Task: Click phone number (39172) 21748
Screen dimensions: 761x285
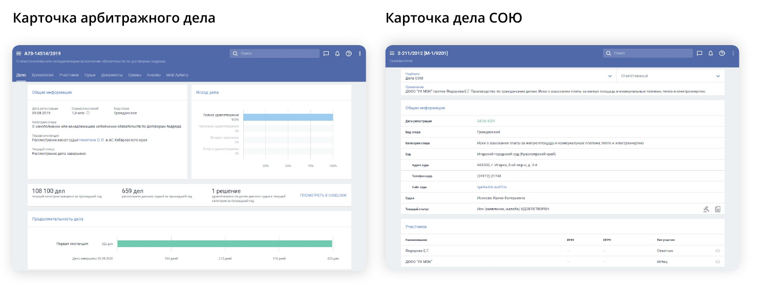Action: 489,176
